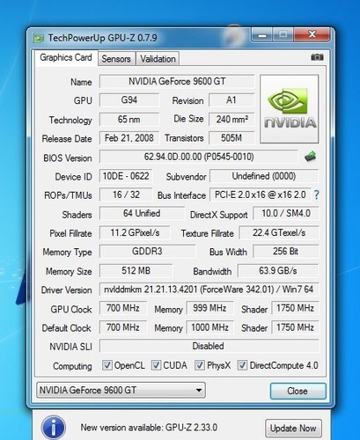Click the Transistors value 505M

[x=231, y=138]
